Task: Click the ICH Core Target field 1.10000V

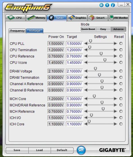Action: [x=75, y=124]
